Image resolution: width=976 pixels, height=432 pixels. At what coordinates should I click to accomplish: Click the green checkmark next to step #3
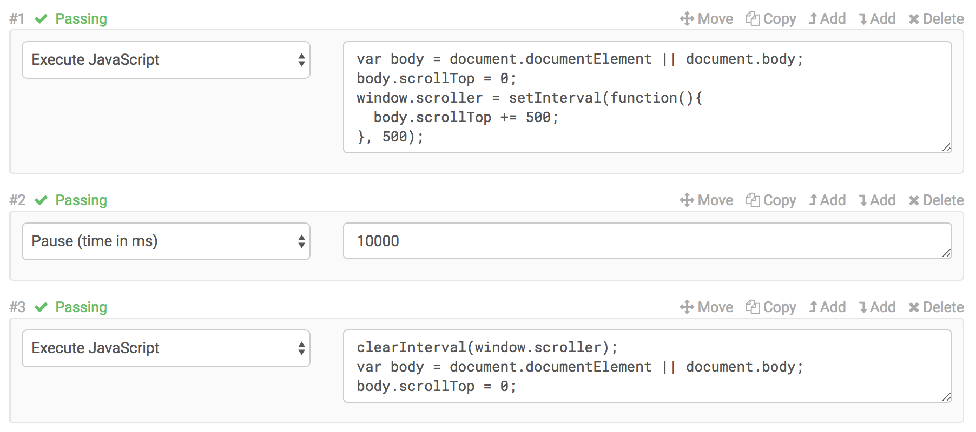(41, 307)
